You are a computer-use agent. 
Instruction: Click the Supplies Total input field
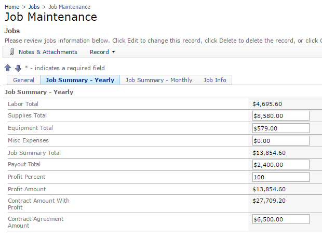pos(280,116)
